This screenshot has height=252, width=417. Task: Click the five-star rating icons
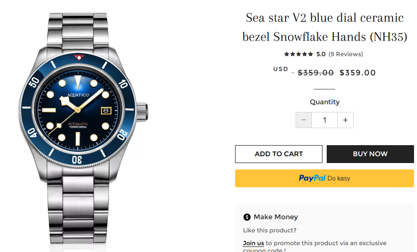299,54
